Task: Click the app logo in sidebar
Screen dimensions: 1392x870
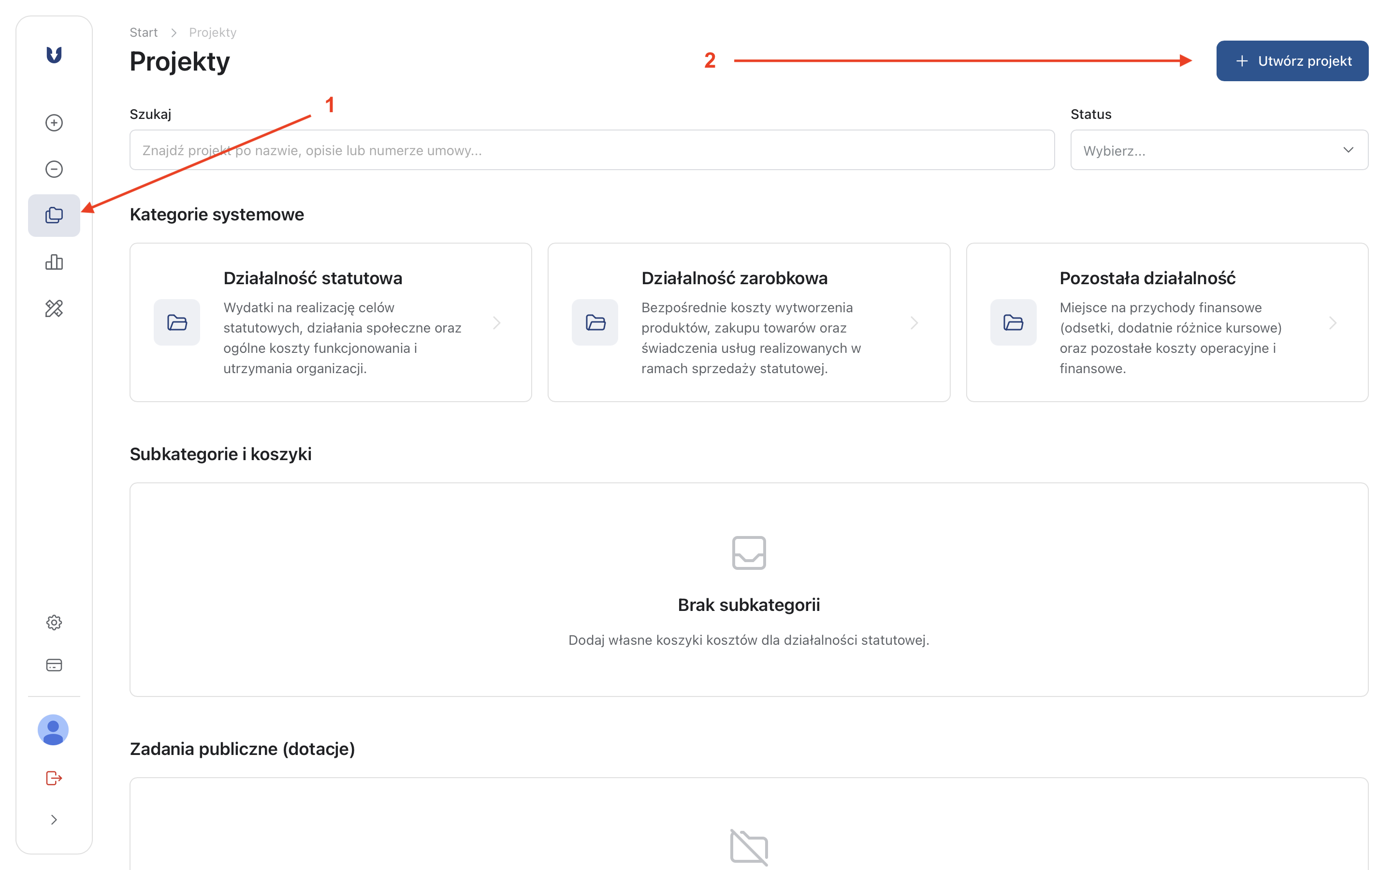Action: [54, 55]
